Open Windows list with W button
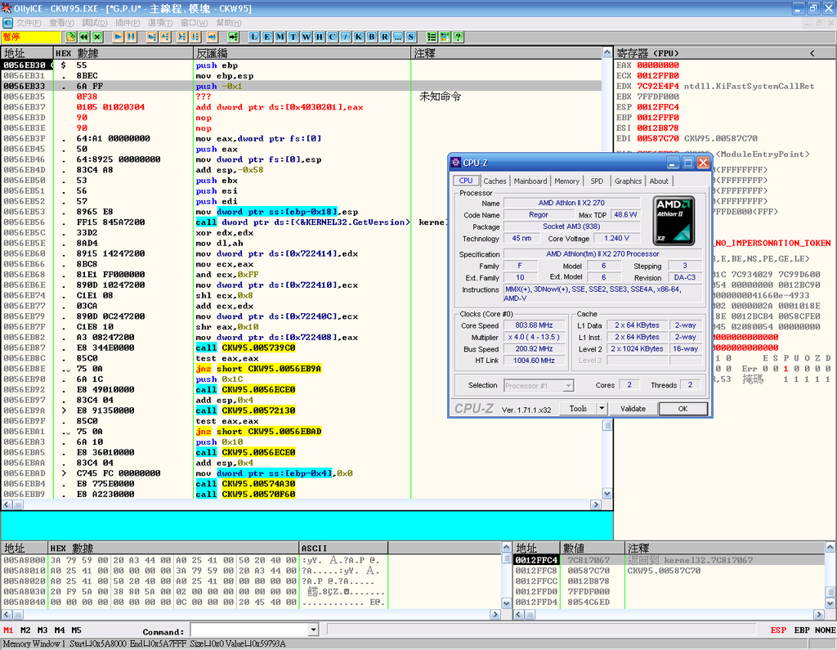Image resolution: width=837 pixels, height=650 pixels. coord(307,37)
